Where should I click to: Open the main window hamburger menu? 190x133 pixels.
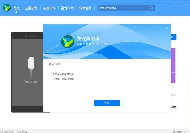(x=169, y=4)
